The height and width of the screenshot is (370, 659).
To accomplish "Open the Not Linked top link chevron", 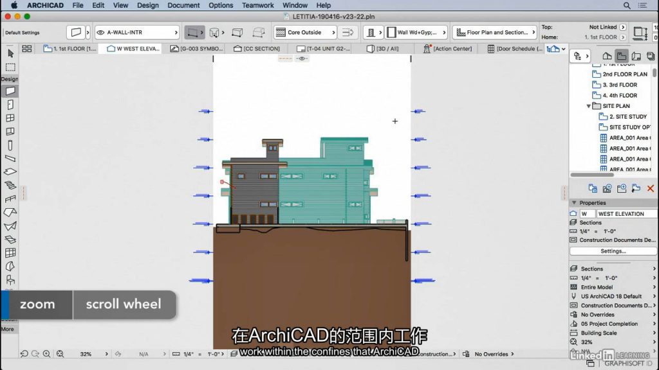I will pos(623,27).
